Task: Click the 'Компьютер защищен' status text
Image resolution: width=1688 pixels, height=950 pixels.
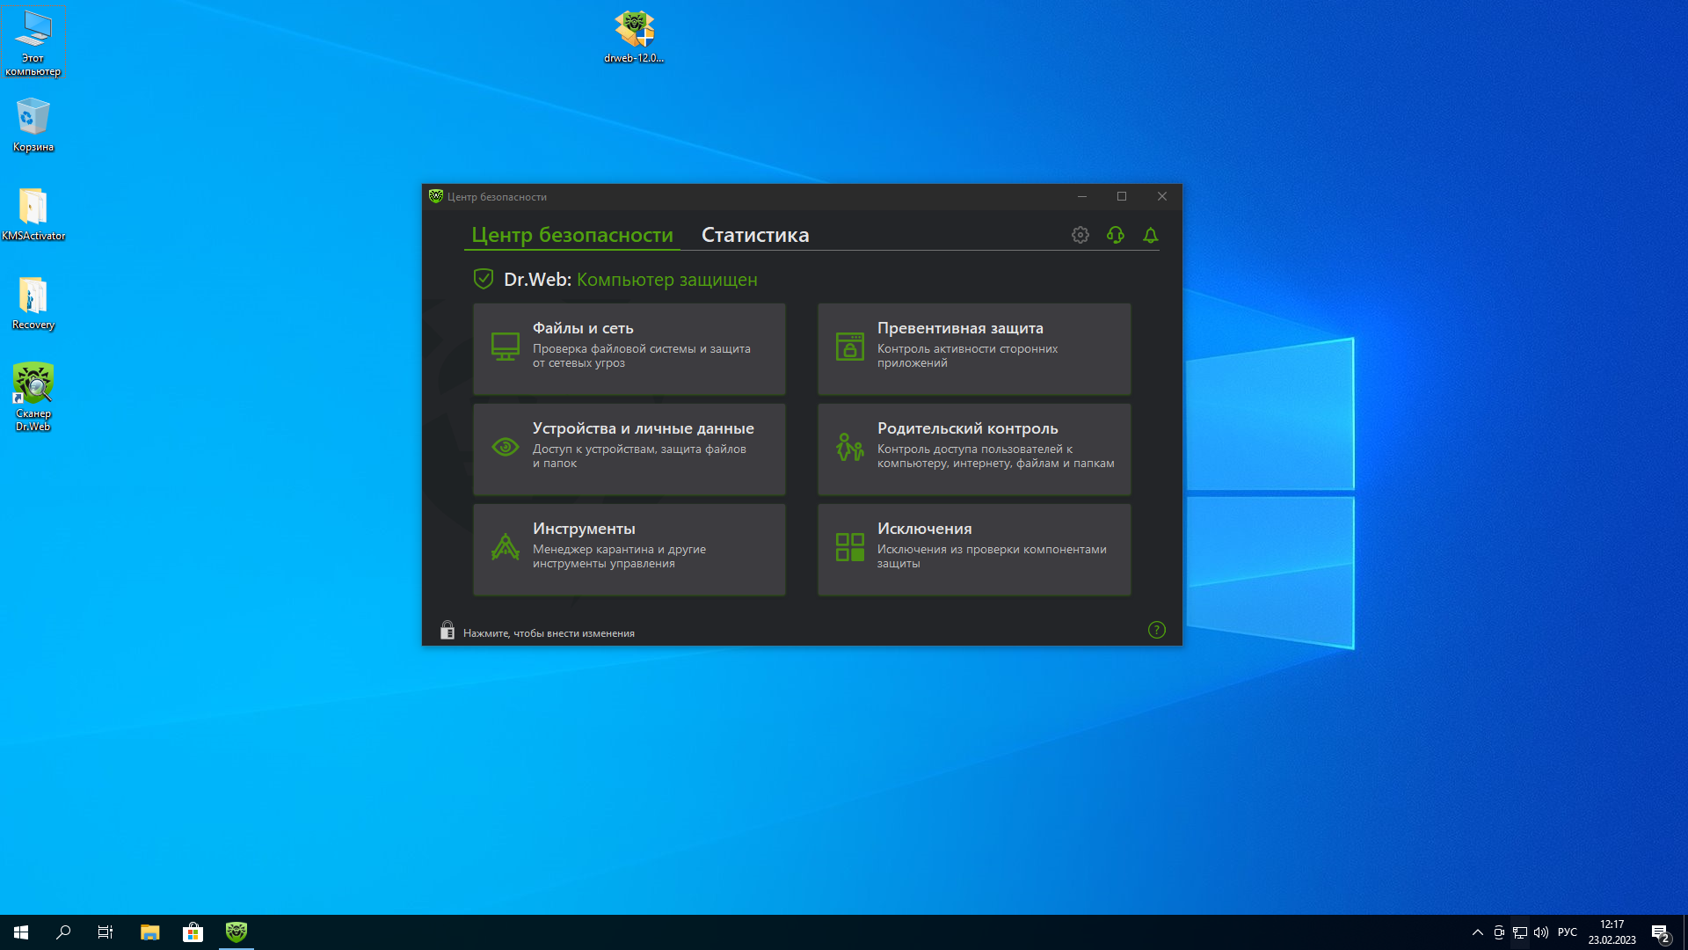Action: point(666,280)
